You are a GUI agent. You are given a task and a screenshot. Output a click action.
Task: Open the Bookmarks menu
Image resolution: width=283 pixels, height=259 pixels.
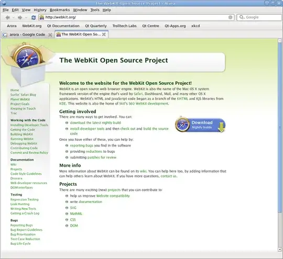pyautogui.click(x=60, y=10)
